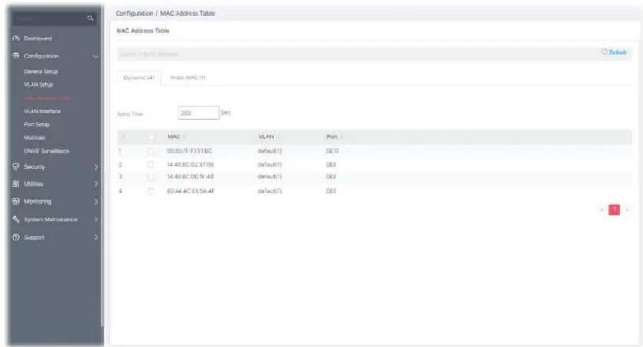Check the box for table row 4
This screenshot has height=347, width=643.
tap(150, 191)
